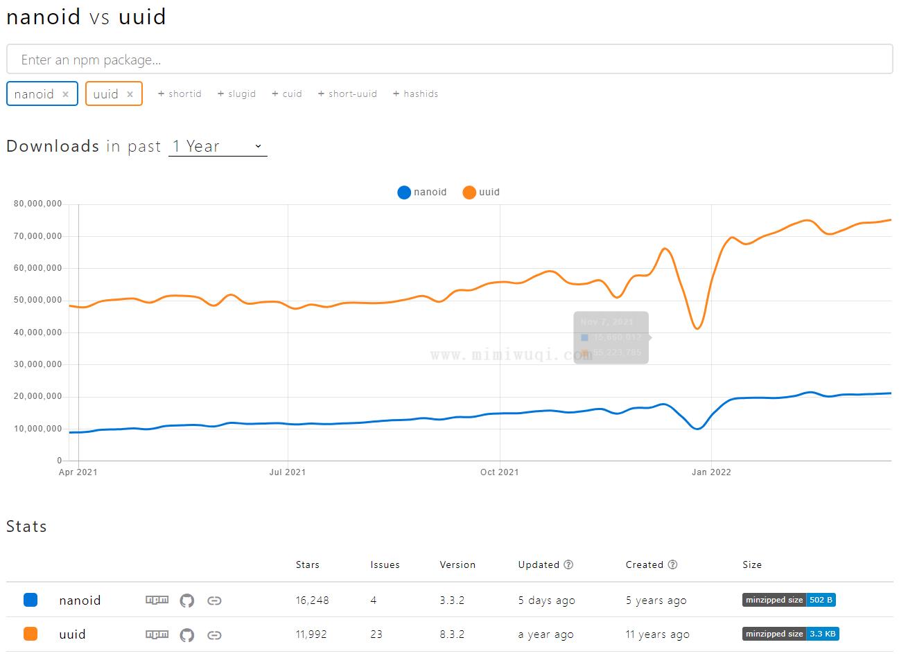Click the blue nanoid color square in Stats
Screen dimensions: 899x658
[30, 600]
